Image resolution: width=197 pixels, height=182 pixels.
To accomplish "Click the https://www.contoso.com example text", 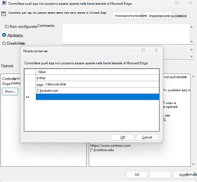I will [x=111, y=146].
